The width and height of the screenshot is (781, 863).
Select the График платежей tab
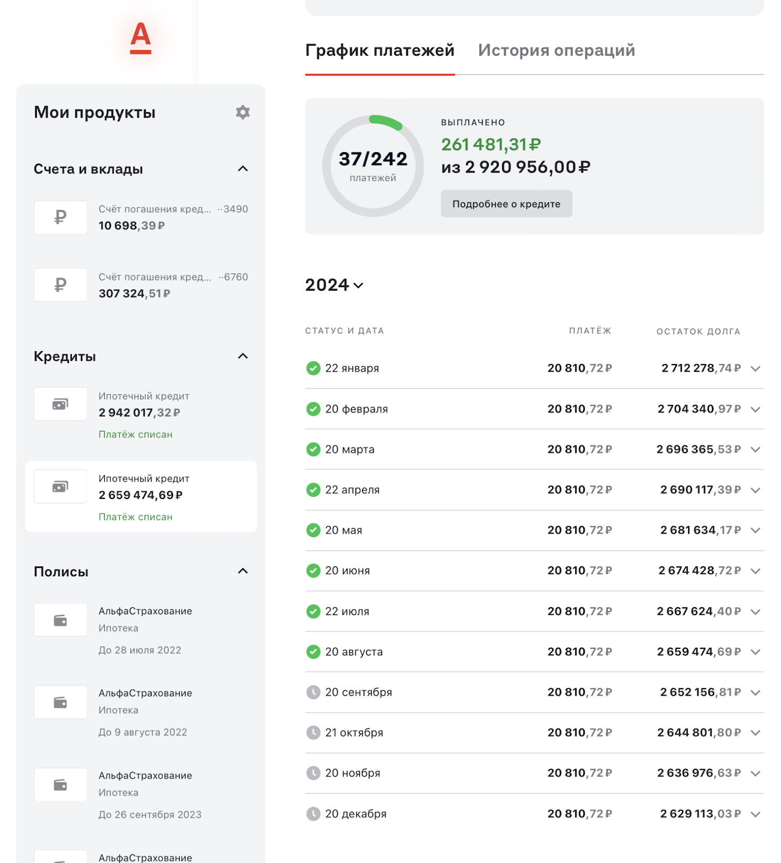tap(380, 50)
